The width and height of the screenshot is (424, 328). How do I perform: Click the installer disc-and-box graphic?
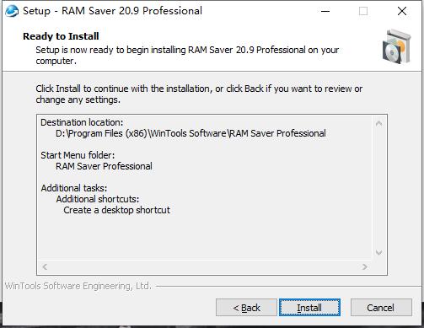[397, 47]
